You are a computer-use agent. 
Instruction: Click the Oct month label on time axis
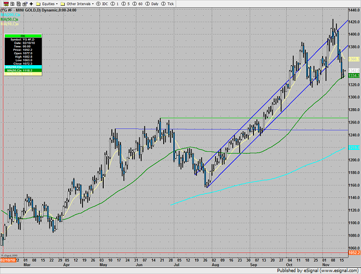click(x=289, y=265)
